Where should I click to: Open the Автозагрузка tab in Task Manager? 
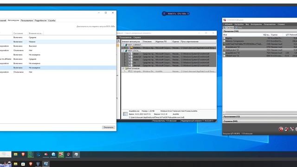point(13,20)
